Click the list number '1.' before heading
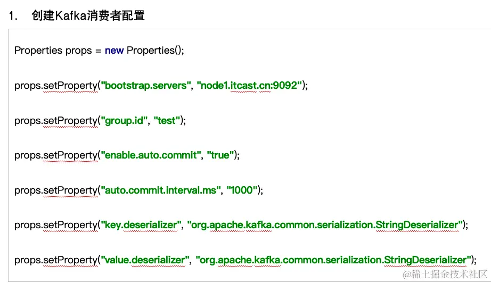Image resolution: width=491 pixels, height=283 pixels. coord(14,16)
